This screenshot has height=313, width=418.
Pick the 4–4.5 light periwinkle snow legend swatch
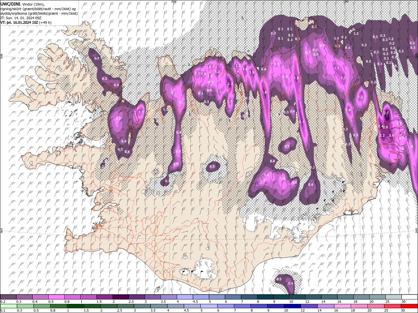tap(185, 297)
